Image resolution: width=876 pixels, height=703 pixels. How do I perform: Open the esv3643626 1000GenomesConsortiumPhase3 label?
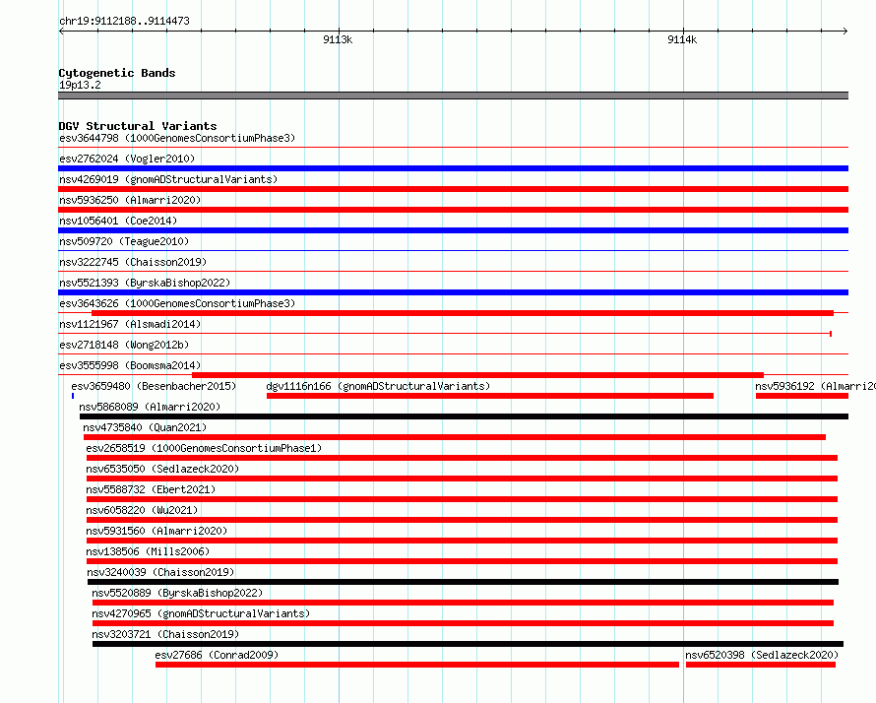177,303
